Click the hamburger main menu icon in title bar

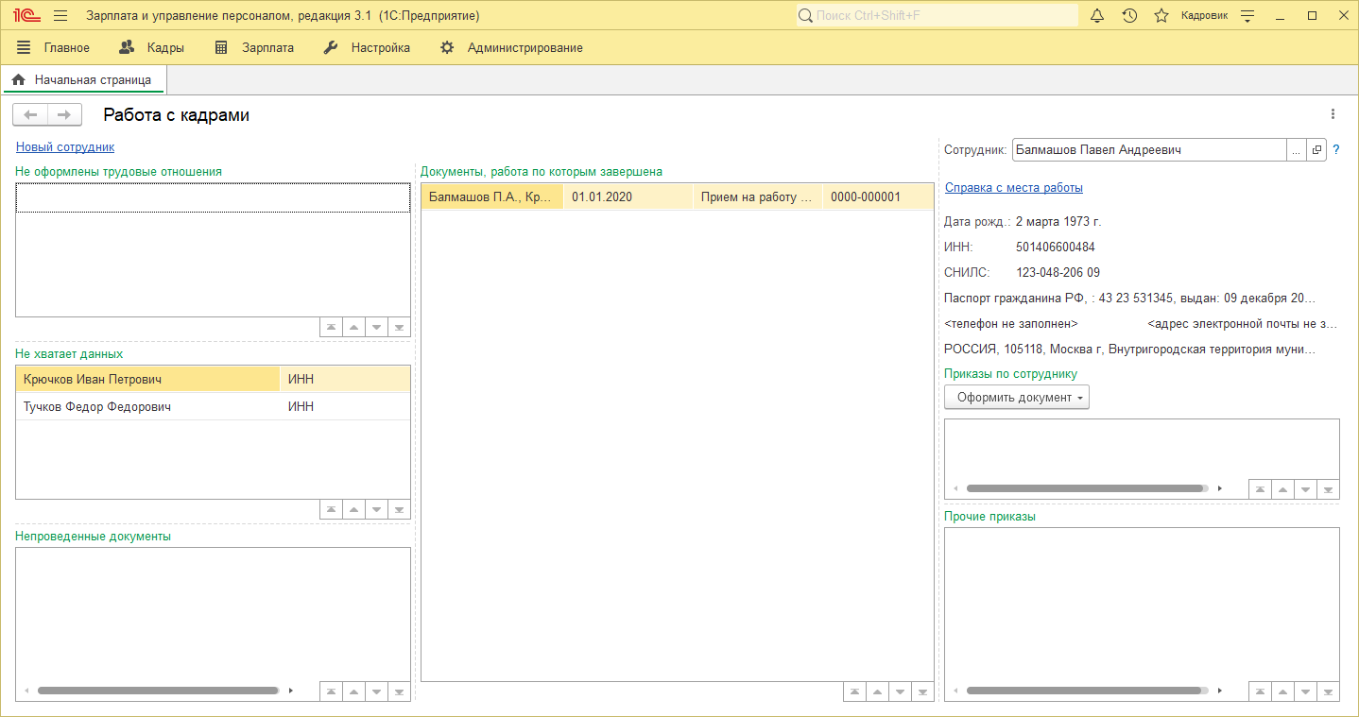(x=60, y=16)
